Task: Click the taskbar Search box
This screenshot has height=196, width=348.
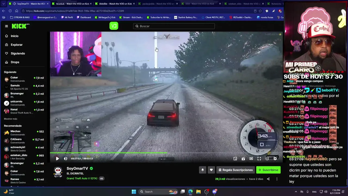Action: 158,192
